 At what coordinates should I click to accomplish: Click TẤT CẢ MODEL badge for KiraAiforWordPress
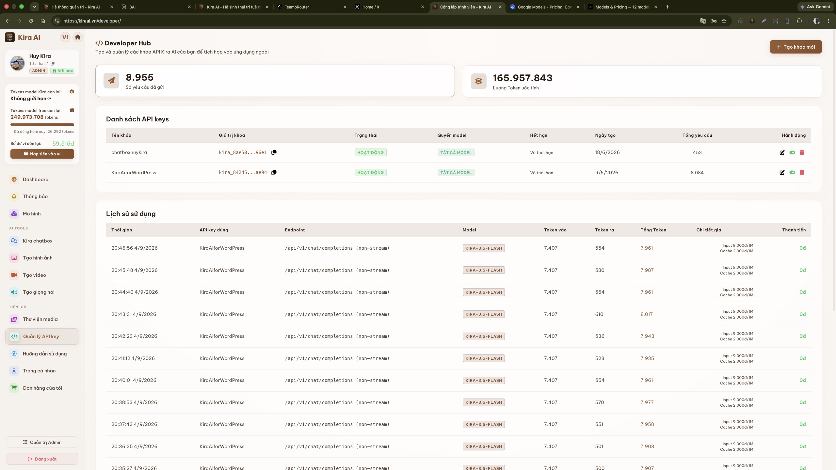[x=456, y=172]
